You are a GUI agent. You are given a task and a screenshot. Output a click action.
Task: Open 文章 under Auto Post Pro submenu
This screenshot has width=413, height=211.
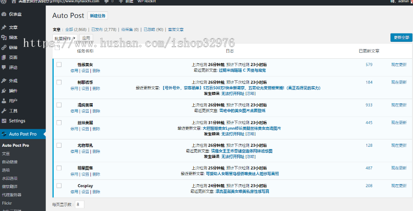(x=6, y=154)
